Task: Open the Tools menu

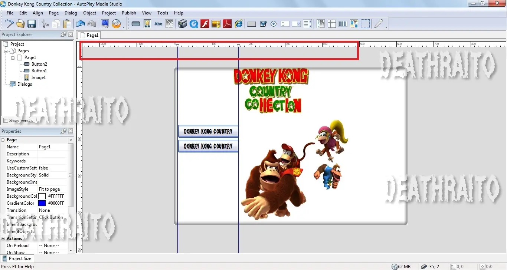Action: pos(163,13)
